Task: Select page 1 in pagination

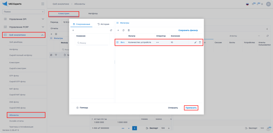Action: (135, 128)
